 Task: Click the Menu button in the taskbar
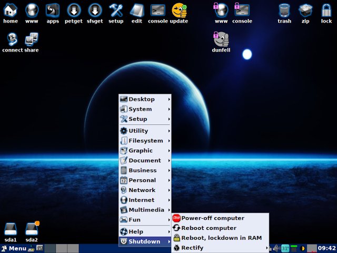(x=14, y=248)
